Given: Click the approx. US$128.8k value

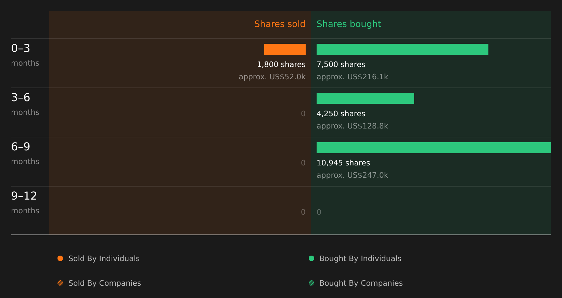Looking at the screenshot, I should [x=352, y=126].
